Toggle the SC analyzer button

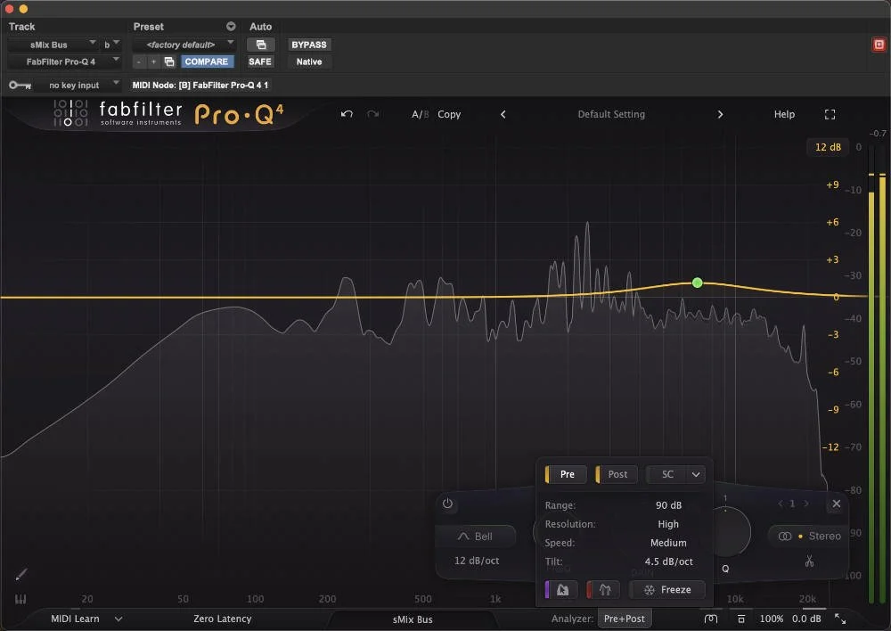(x=667, y=474)
